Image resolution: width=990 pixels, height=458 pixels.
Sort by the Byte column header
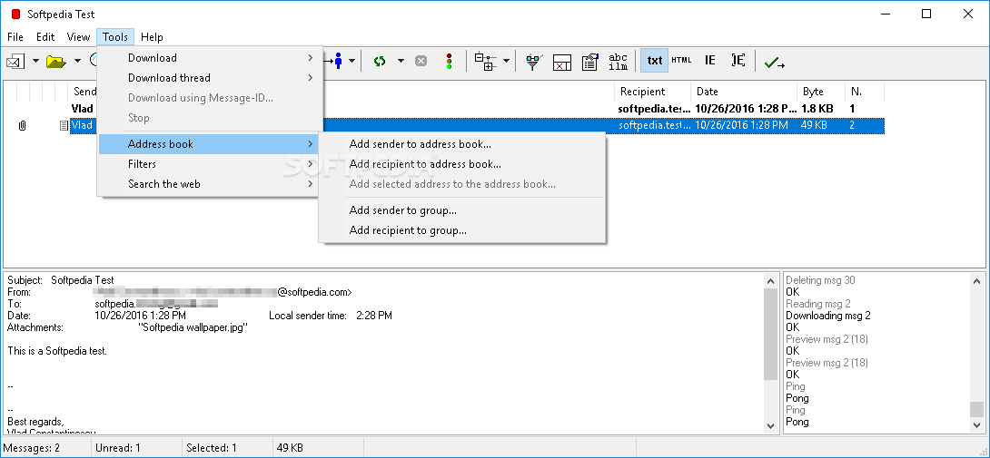coord(821,92)
